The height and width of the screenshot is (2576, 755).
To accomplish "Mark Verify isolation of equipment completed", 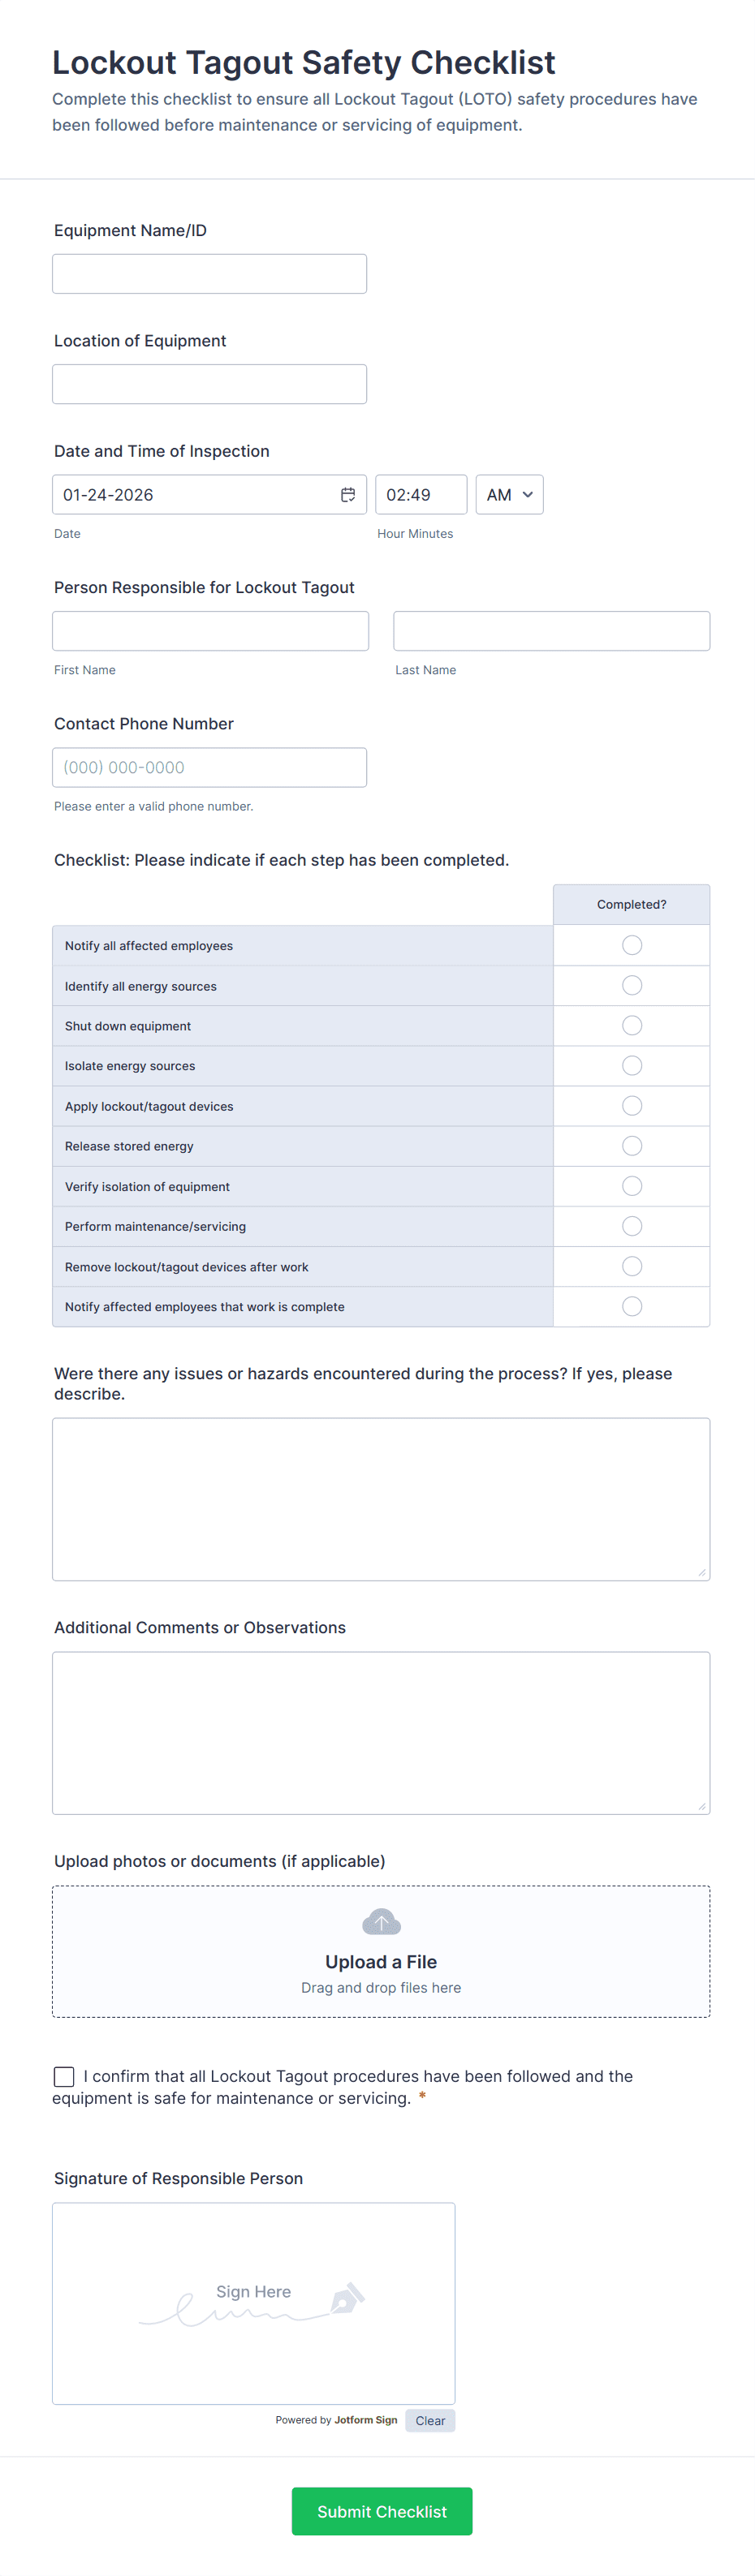I will (631, 1186).
